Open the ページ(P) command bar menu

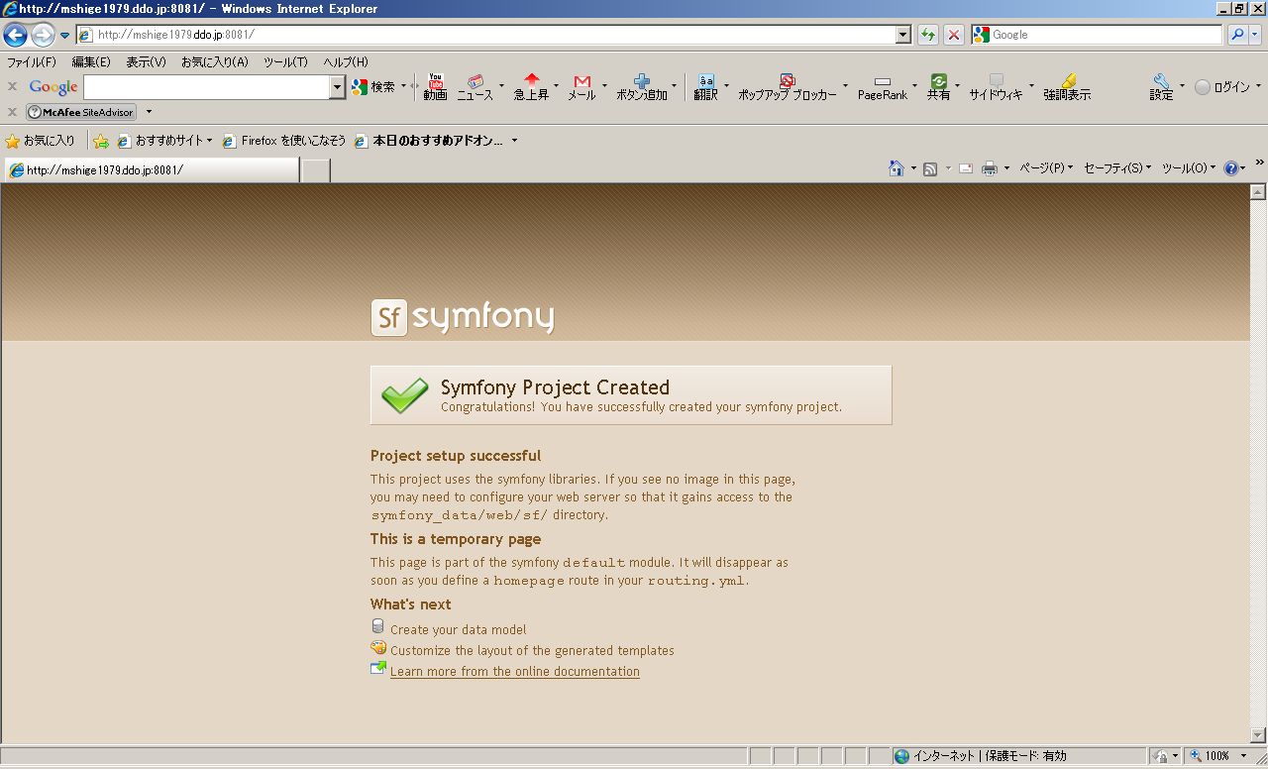1046,168
